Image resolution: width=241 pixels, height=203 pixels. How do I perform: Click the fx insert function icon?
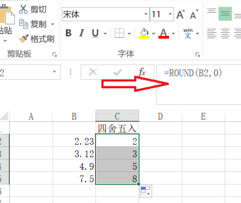point(142,72)
